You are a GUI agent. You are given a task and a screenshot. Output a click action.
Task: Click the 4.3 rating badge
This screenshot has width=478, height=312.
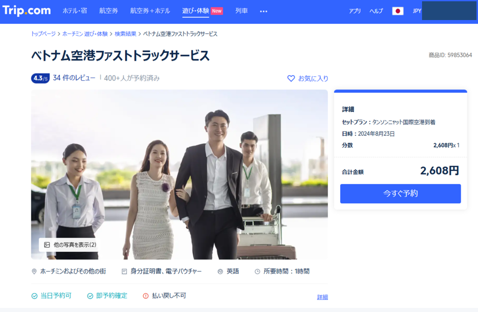point(40,78)
